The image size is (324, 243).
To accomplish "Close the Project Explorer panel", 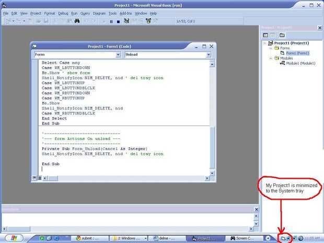I will 319,28.
